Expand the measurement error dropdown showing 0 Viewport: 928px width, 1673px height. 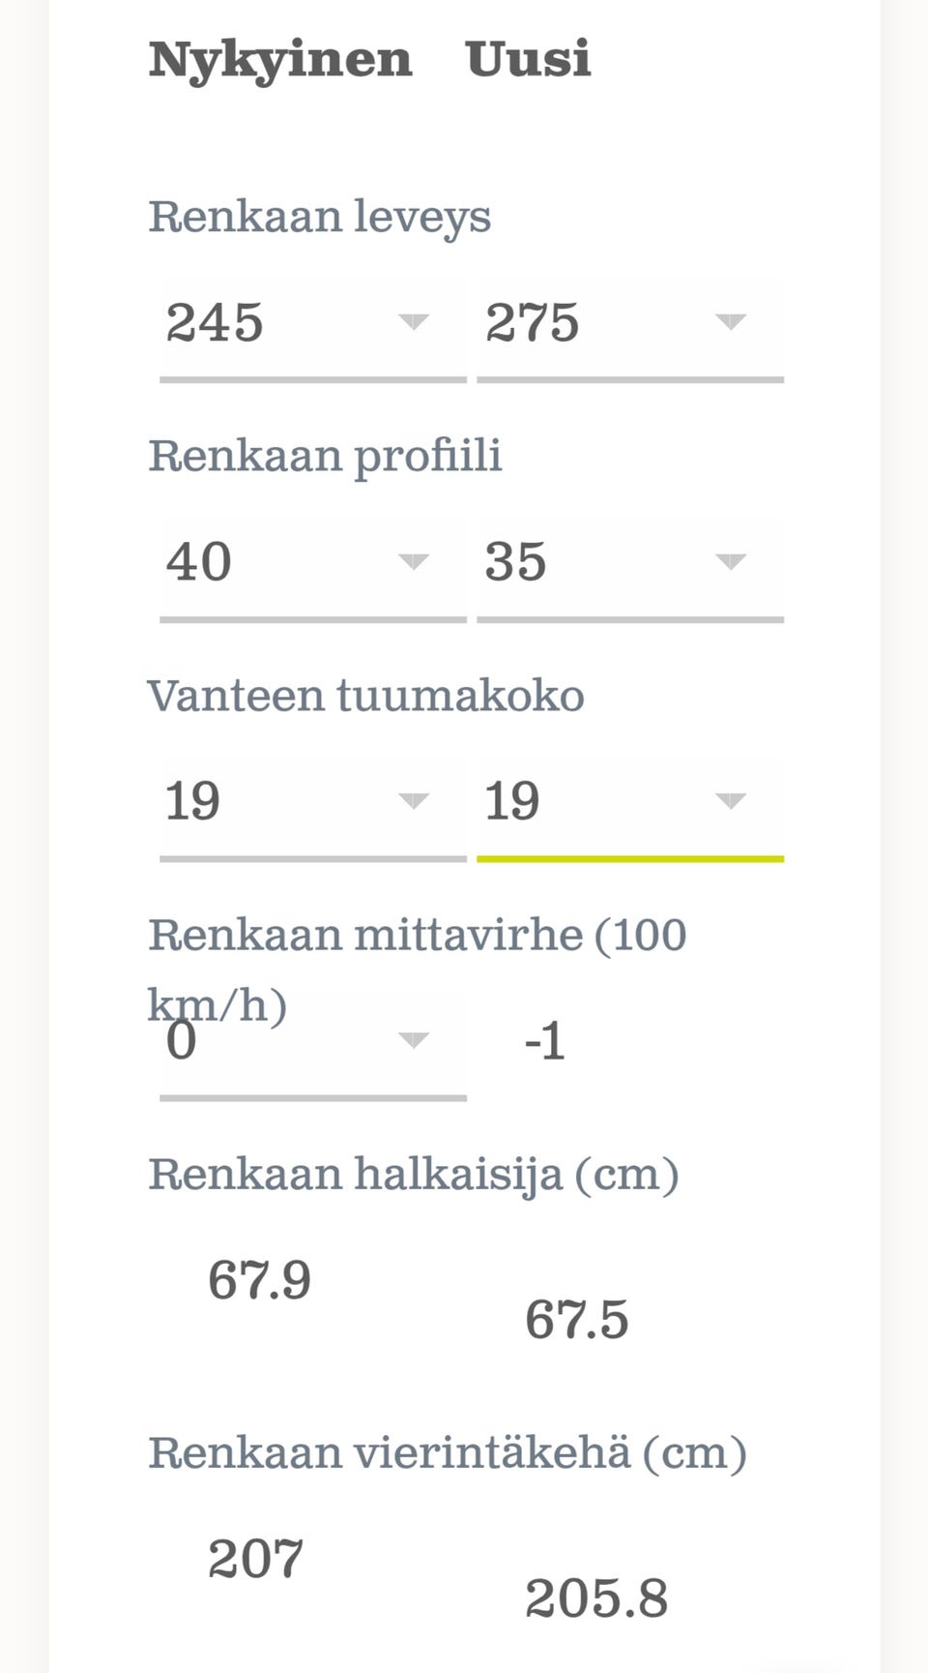coord(311,1042)
